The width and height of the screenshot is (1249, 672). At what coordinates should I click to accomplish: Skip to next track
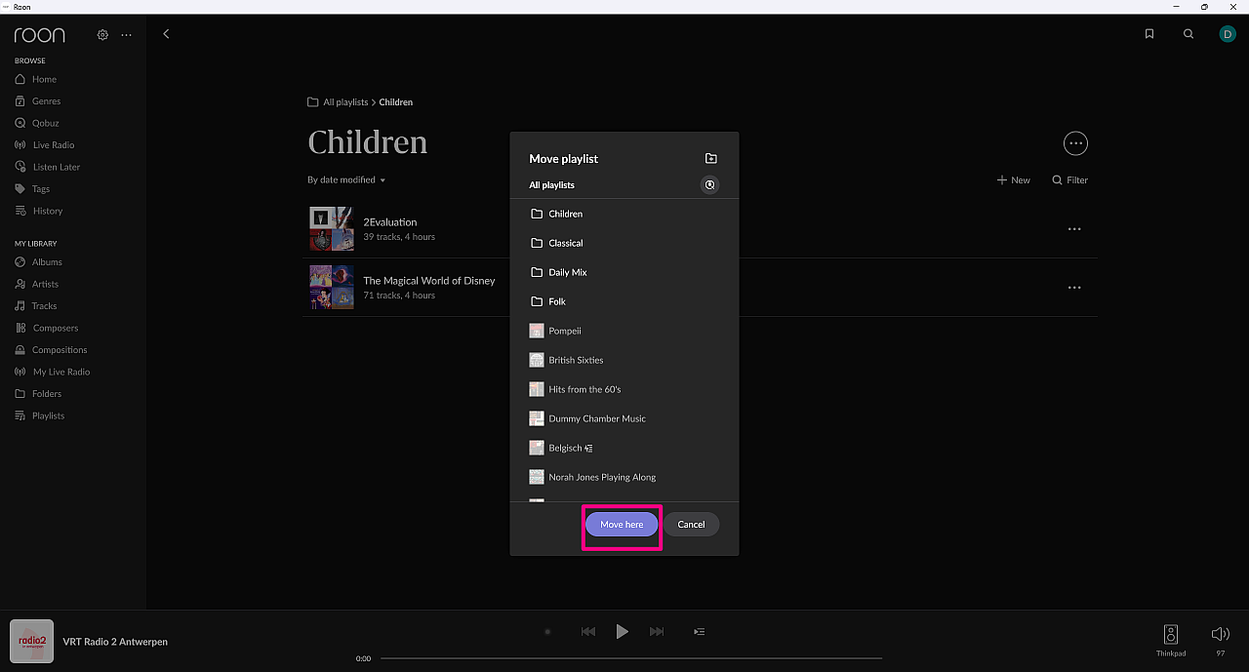coord(657,632)
